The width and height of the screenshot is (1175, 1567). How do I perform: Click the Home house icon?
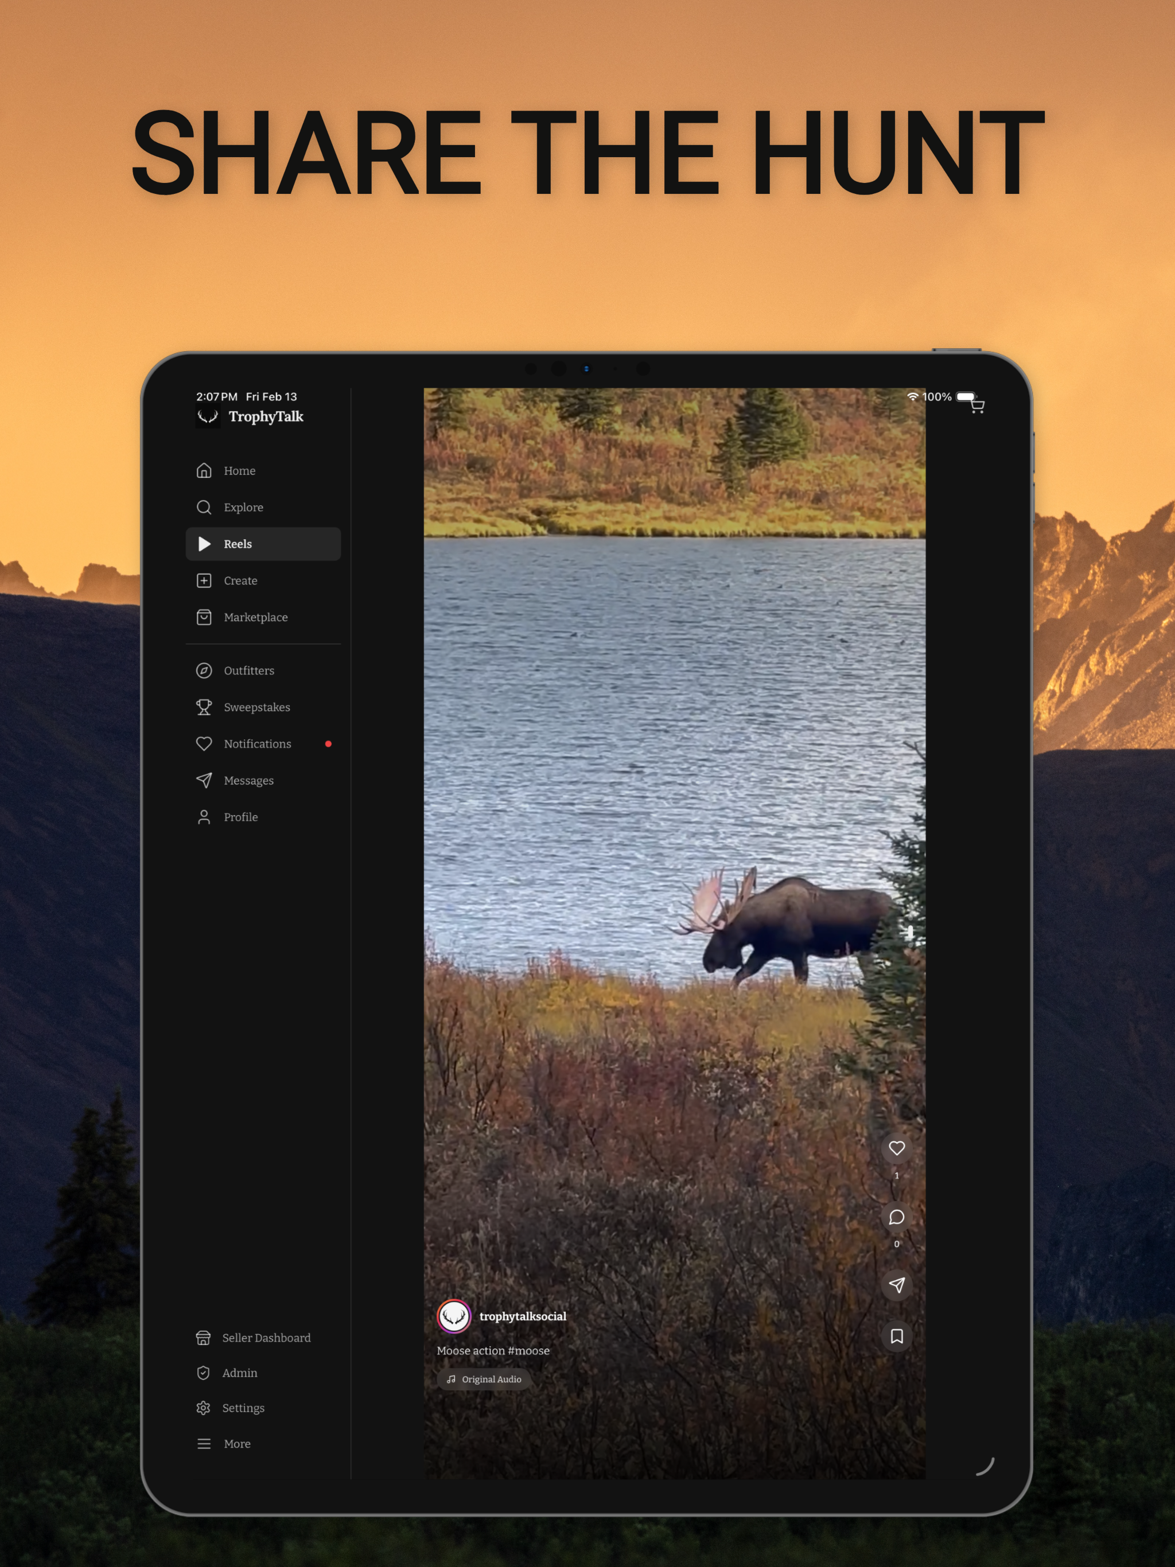[x=204, y=470]
